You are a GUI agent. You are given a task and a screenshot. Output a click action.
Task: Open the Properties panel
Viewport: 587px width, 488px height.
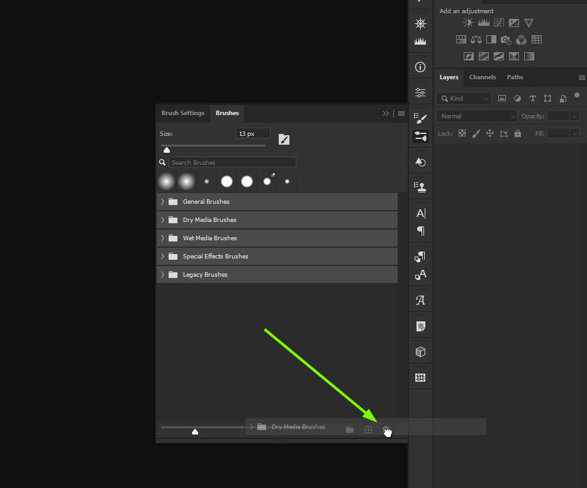click(420, 92)
